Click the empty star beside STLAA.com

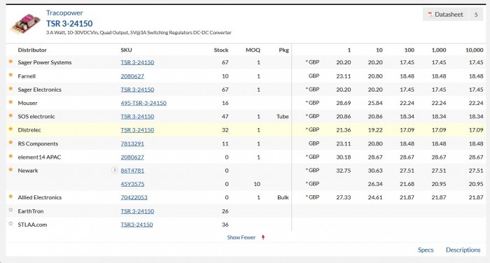click(10, 224)
